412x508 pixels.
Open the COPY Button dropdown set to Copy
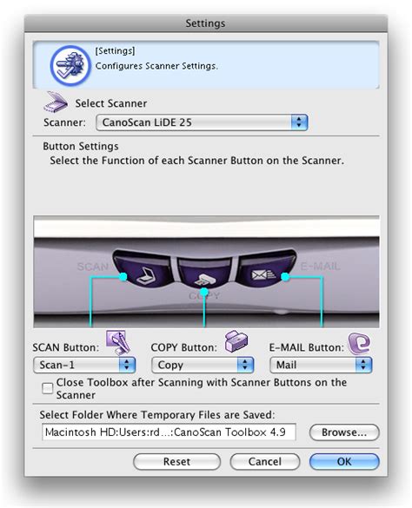(203, 365)
